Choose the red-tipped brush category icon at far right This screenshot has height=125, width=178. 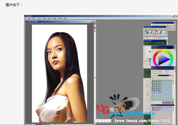[165, 33]
